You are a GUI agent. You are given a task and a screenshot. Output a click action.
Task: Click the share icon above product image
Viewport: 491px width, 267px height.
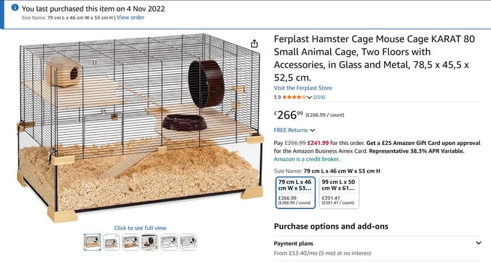pyautogui.click(x=254, y=43)
